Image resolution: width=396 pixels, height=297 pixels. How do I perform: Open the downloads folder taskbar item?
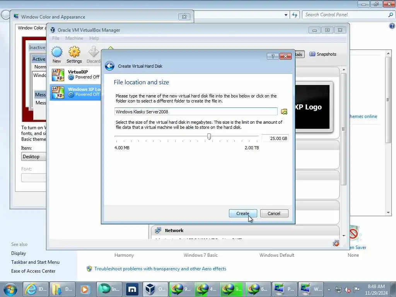click(62, 289)
